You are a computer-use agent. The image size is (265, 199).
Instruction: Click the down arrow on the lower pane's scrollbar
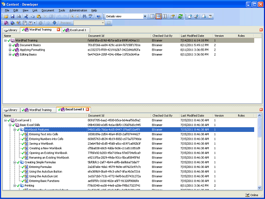pos(260,187)
